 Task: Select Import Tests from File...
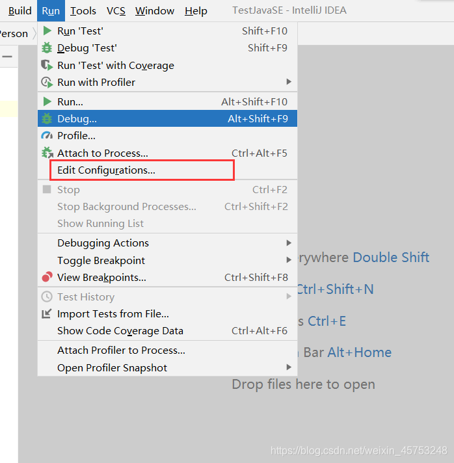point(167,313)
